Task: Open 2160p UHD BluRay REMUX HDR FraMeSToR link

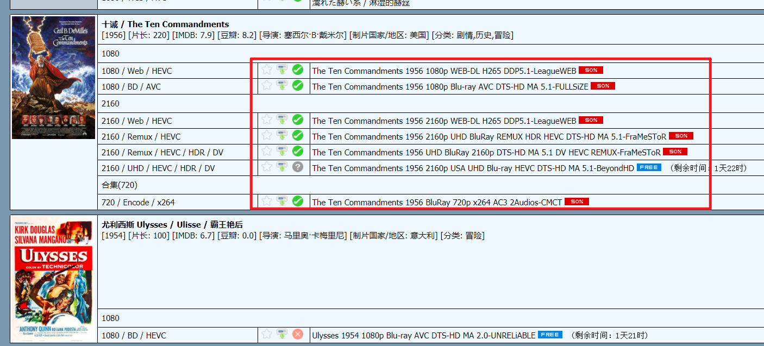Action: [x=489, y=136]
